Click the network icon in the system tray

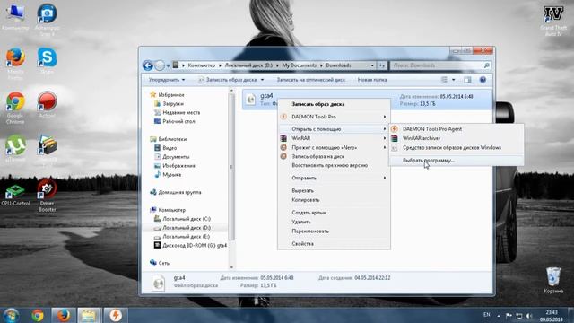[x=518, y=315]
